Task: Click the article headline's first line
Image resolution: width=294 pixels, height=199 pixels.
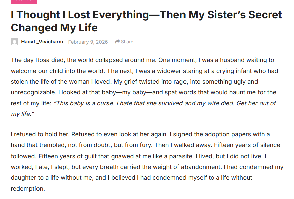Action: point(146,15)
